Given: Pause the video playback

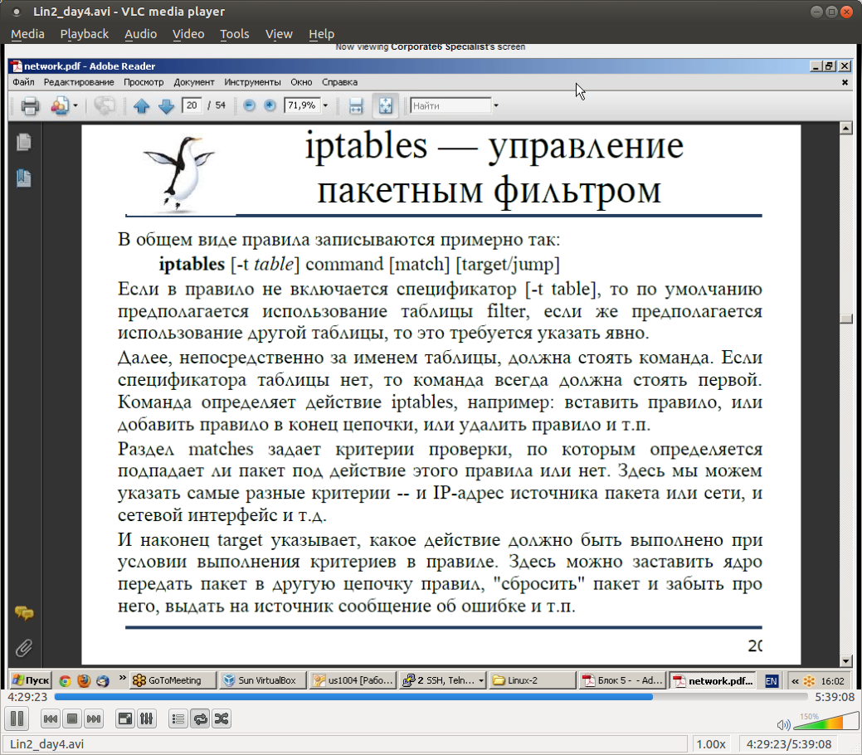Looking at the screenshot, I should pos(17,718).
